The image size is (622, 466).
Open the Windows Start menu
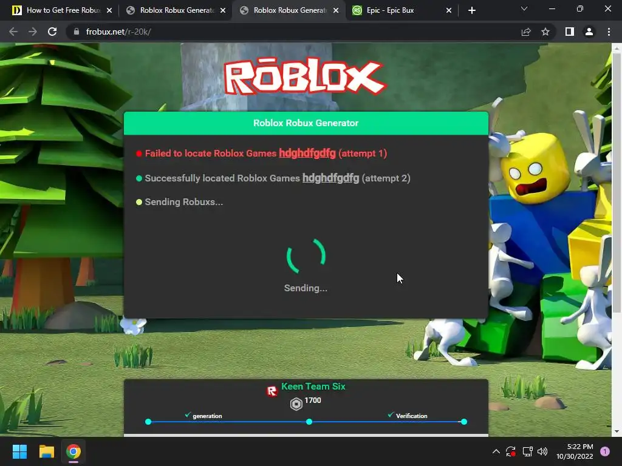[19, 451]
